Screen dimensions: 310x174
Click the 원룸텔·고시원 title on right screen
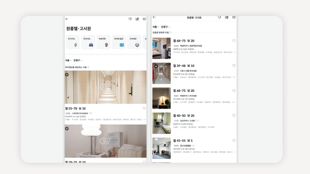tap(194, 18)
